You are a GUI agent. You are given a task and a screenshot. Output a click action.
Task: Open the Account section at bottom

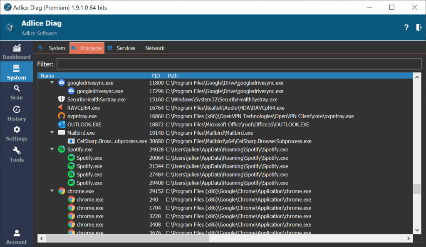pyautogui.click(x=17, y=237)
